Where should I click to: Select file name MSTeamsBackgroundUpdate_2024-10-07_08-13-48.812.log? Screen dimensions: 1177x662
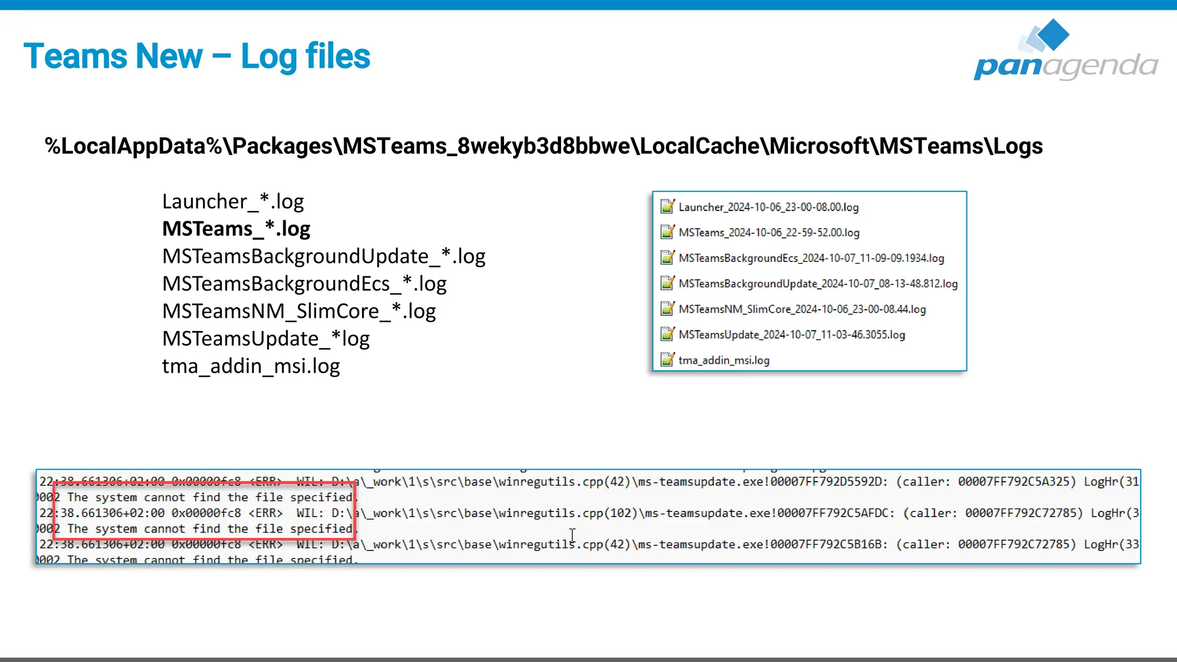818,283
